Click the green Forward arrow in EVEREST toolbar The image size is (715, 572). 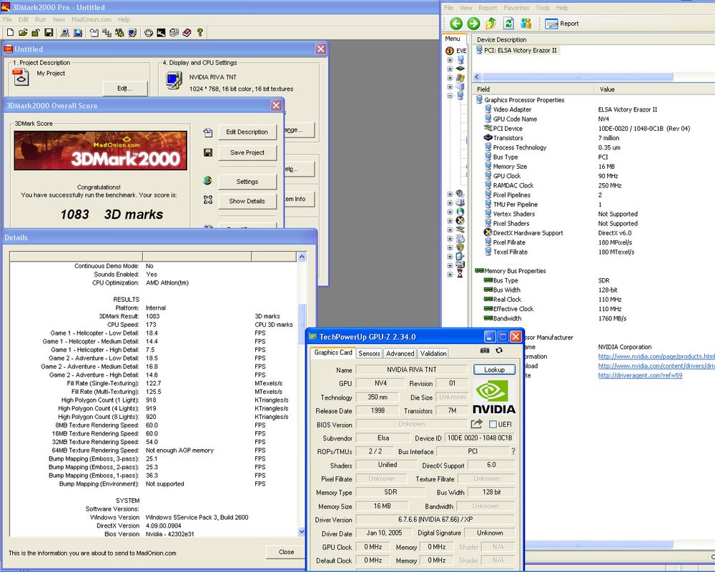tap(473, 24)
